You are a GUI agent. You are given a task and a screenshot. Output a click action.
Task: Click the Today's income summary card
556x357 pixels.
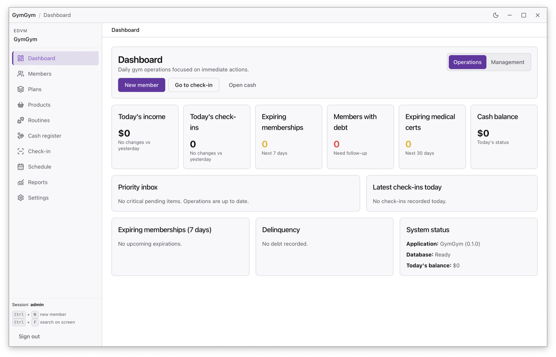(145, 137)
